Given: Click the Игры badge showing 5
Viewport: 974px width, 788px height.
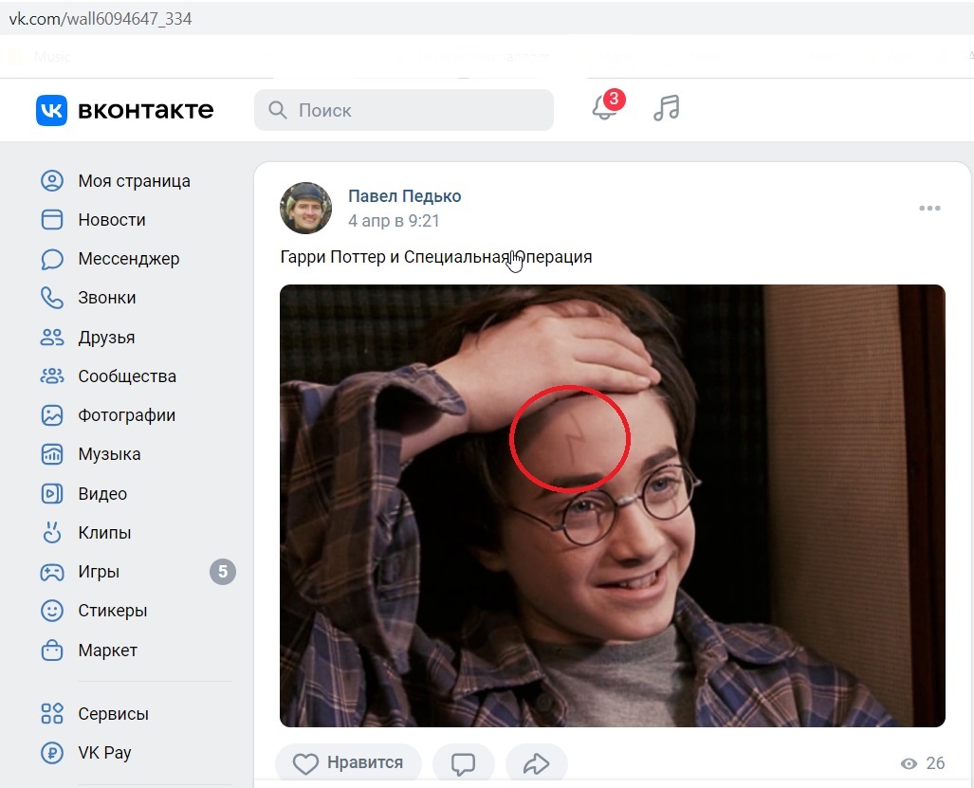Looking at the screenshot, I should [x=222, y=572].
